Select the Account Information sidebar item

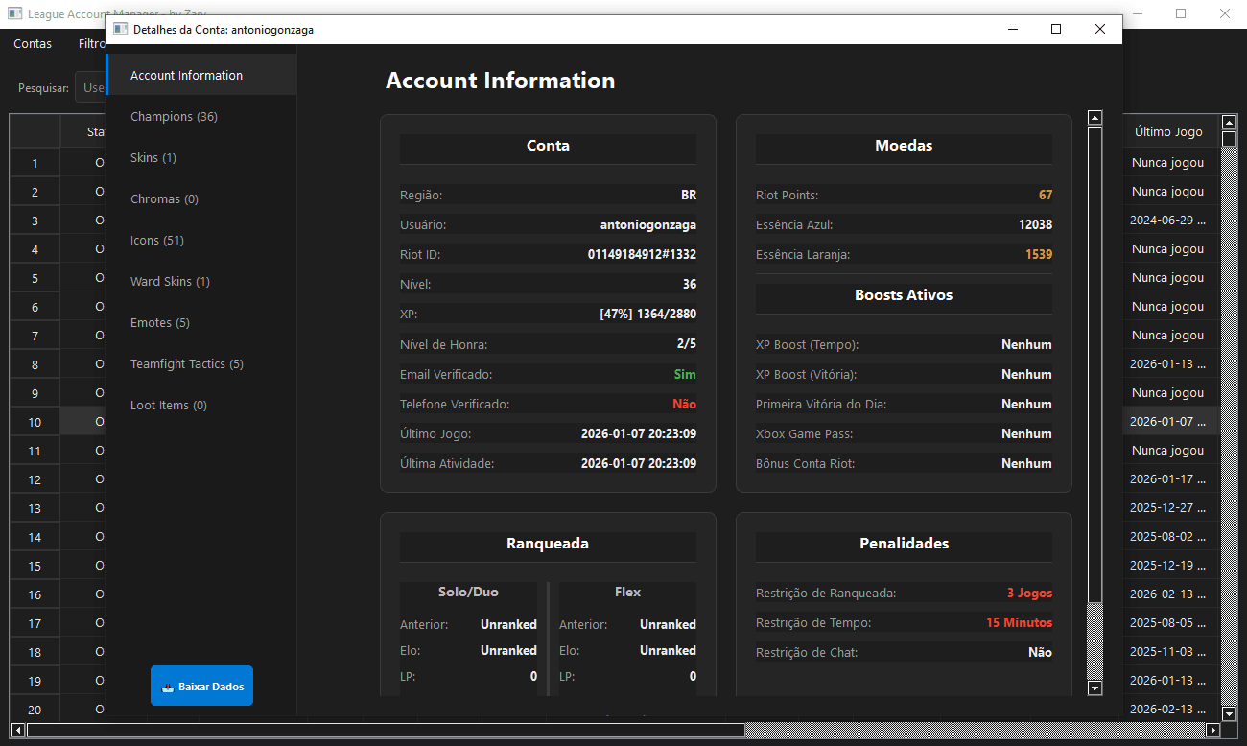click(186, 75)
